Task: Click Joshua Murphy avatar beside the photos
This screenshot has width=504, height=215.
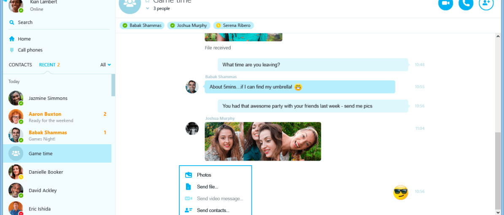Action: tap(192, 128)
